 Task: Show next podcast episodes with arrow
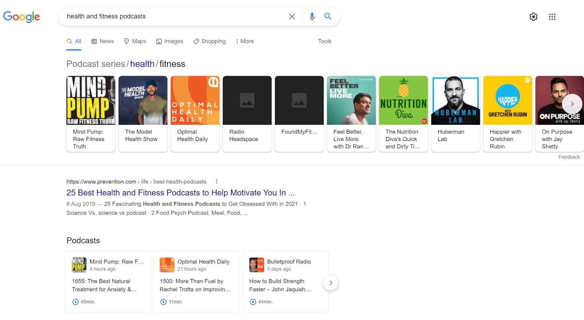pos(330,283)
